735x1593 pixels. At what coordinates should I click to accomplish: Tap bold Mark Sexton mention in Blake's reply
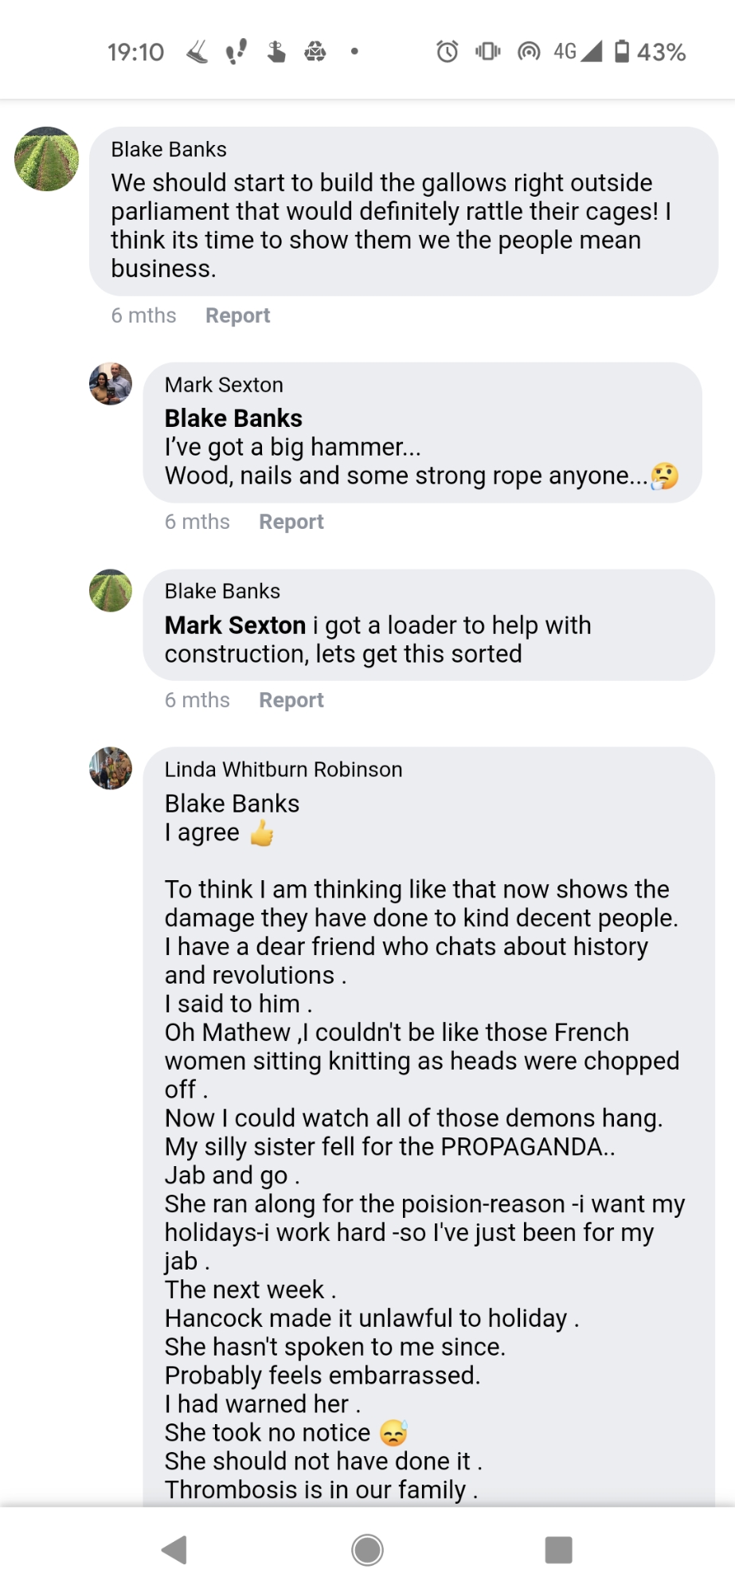click(x=235, y=625)
